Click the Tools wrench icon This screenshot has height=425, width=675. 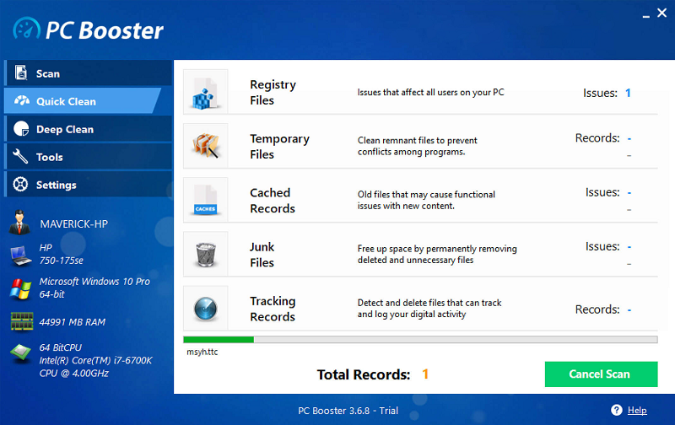click(x=20, y=157)
